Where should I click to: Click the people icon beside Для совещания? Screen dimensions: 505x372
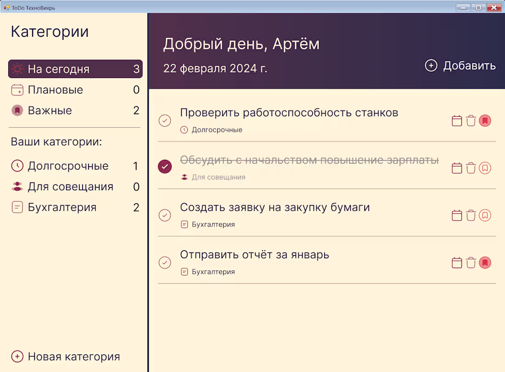tap(17, 186)
